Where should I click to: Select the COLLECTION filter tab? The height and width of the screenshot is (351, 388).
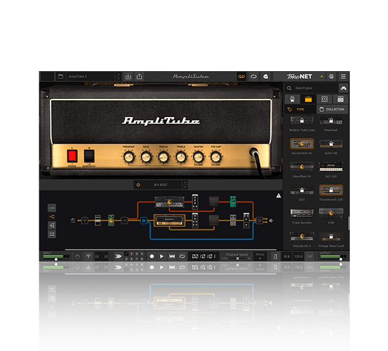tap(332, 109)
